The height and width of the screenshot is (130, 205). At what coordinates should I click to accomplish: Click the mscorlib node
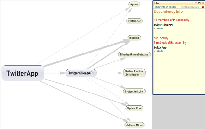(x=135, y=38)
